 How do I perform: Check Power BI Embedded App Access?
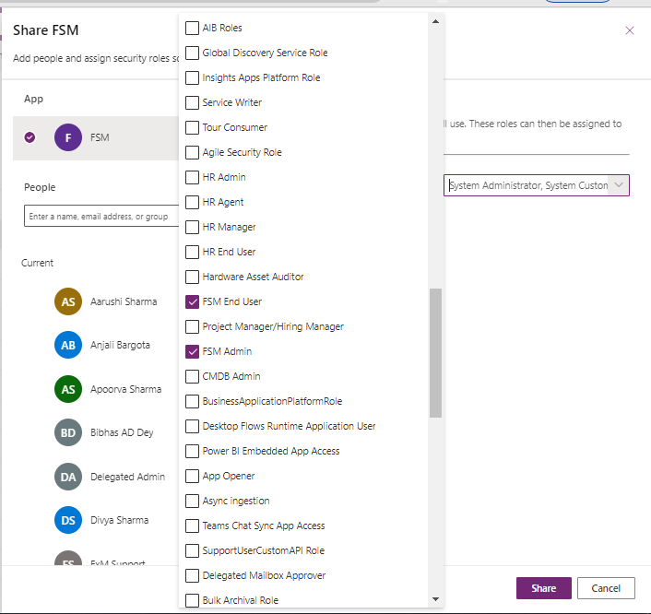(x=192, y=451)
